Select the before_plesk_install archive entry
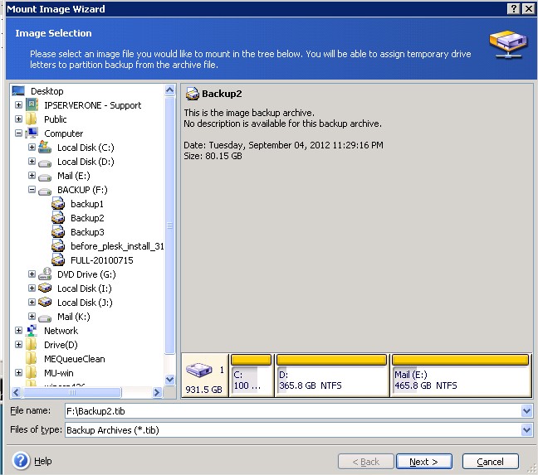 (x=117, y=246)
